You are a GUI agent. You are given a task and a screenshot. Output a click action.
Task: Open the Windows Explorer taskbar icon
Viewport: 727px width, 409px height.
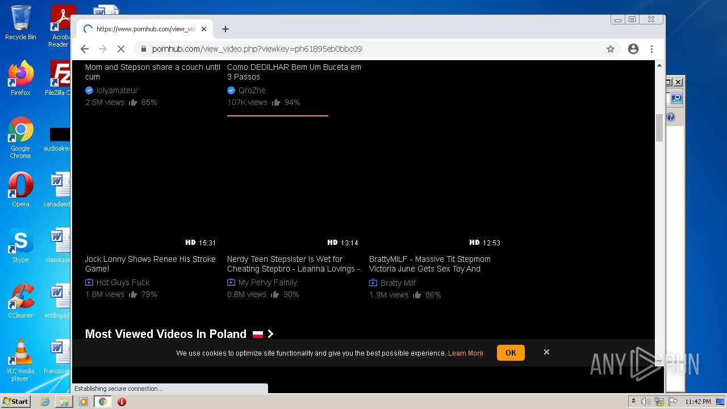[64, 402]
